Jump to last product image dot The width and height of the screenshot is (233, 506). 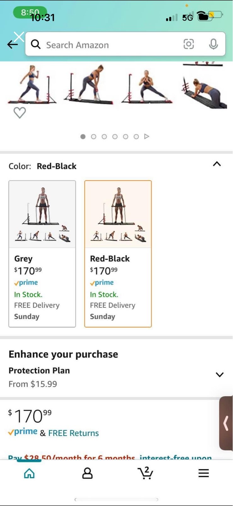tap(136, 137)
